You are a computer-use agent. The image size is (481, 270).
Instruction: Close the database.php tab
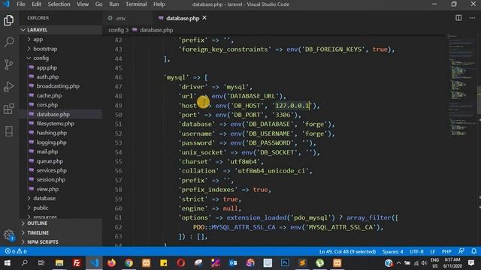(x=204, y=18)
